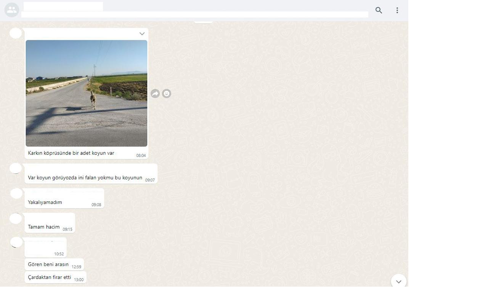Screen dimensions: 488x287
Task: Open the chat search magnifier icon
Action: pos(379,10)
